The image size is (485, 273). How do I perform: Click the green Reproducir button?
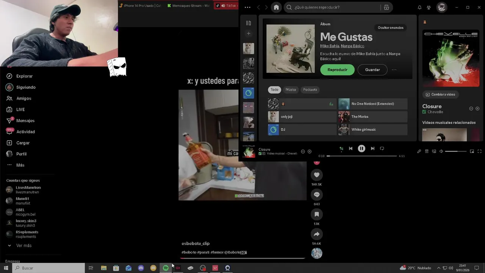337,70
